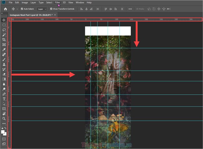Select the Healing Brush tool

[4, 54]
